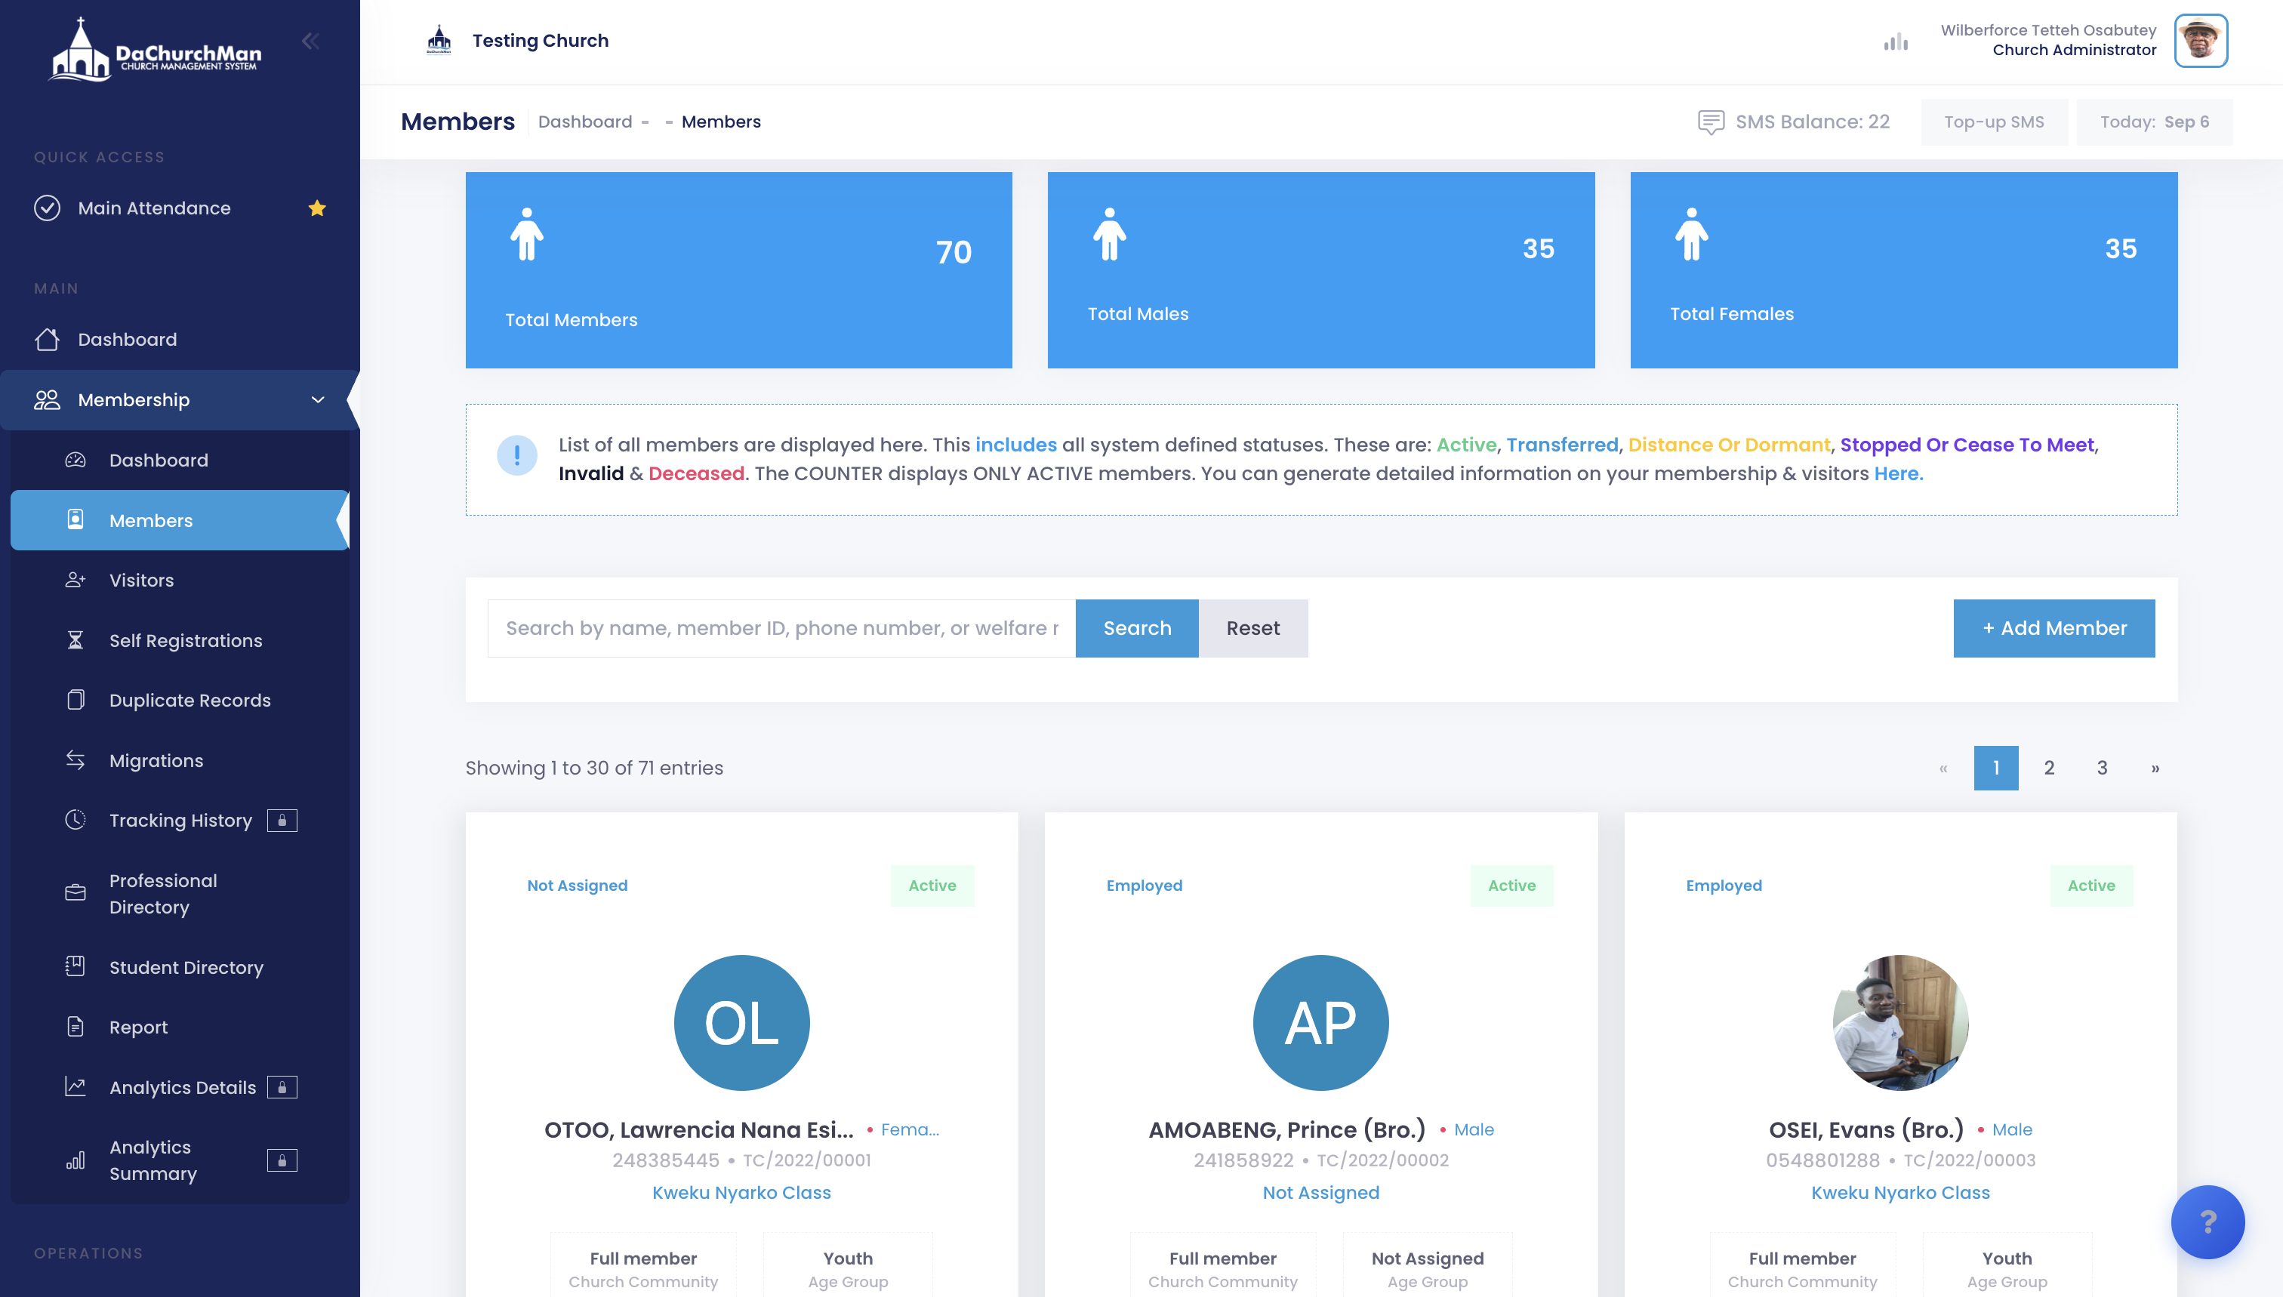2283x1297 pixels.
Task: Click the Reset button
Action: 1252,628
